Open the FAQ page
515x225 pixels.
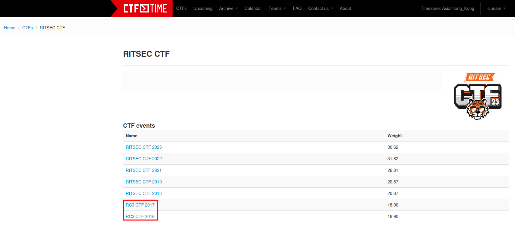point(297,8)
